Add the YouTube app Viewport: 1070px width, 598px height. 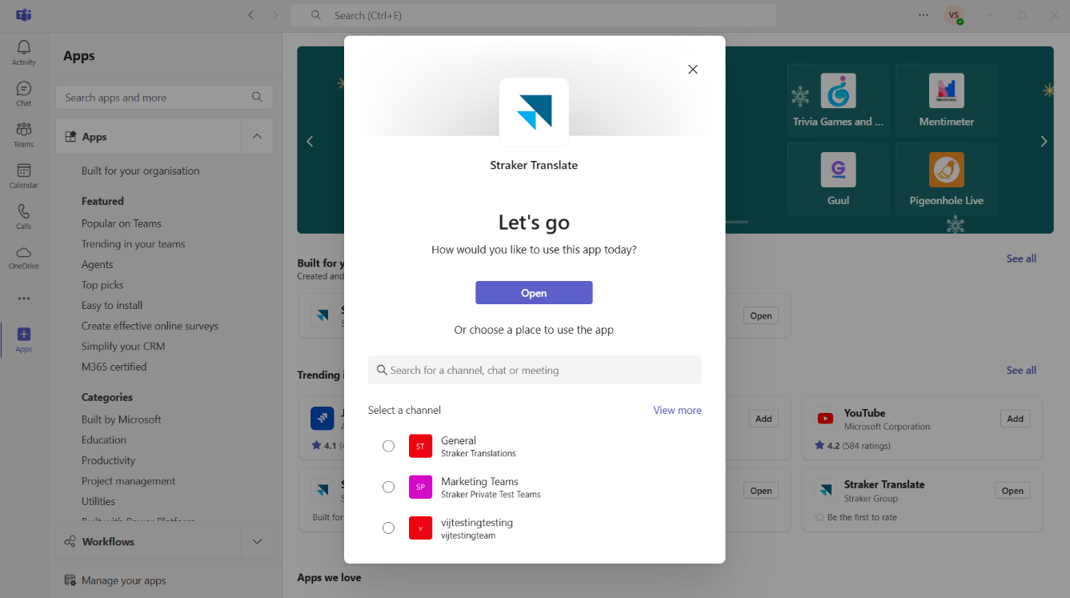(1015, 419)
